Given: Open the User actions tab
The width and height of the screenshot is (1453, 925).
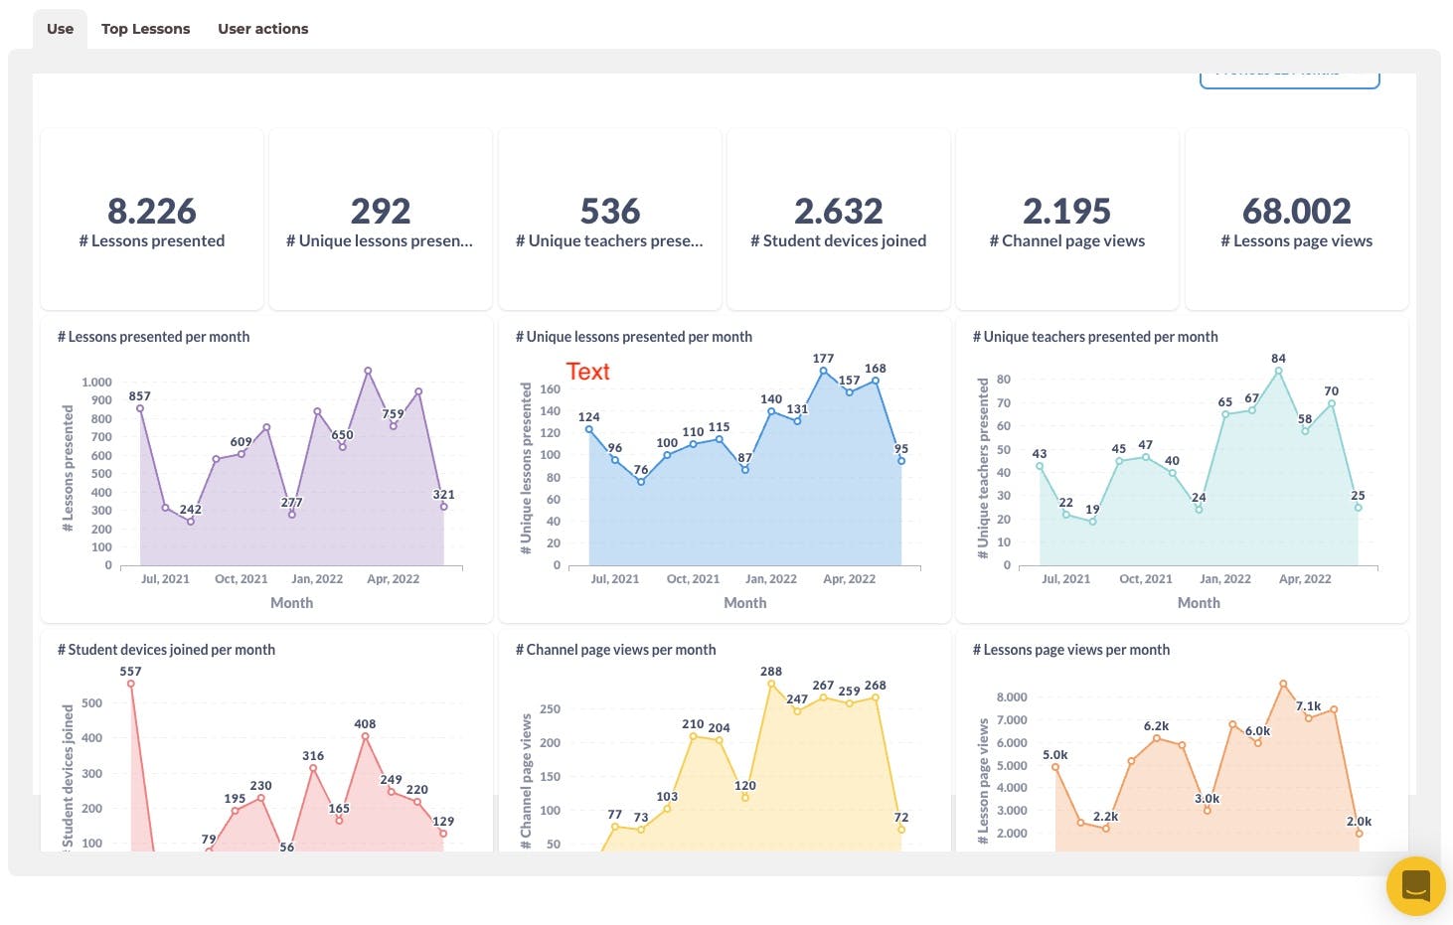Looking at the screenshot, I should 263,29.
